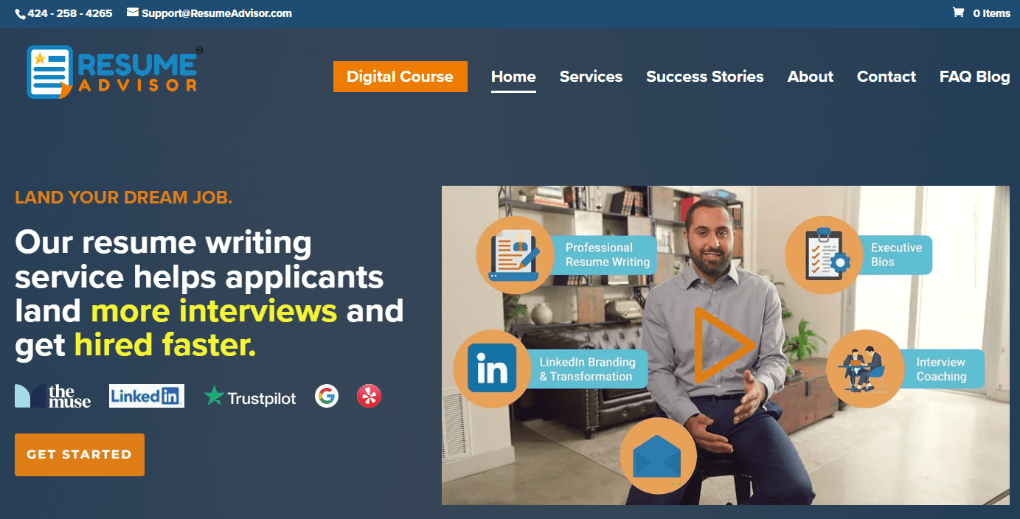The width and height of the screenshot is (1020, 519).
Task: Open the Yelp reviews icon
Action: pyautogui.click(x=369, y=397)
